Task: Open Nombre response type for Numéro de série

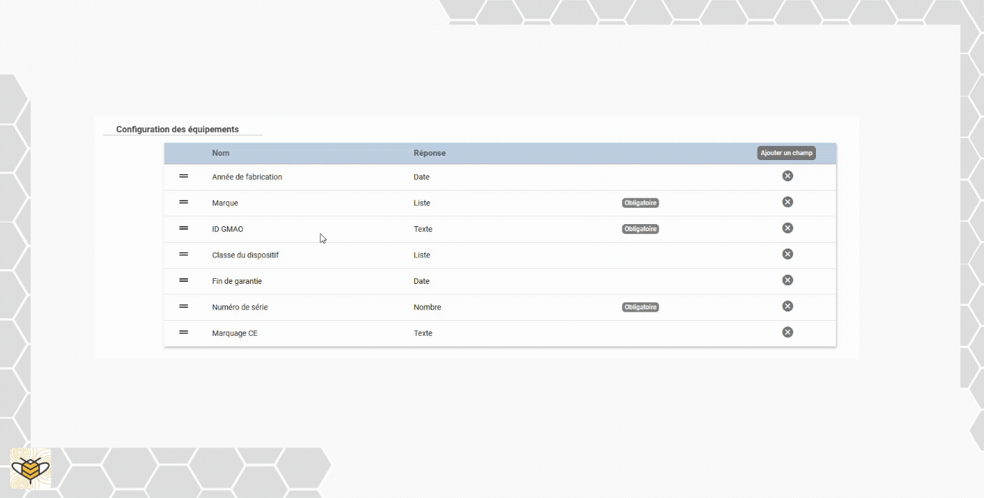Action: 427,307
